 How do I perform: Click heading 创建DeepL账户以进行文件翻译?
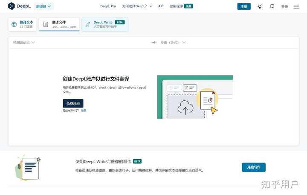(96, 79)
